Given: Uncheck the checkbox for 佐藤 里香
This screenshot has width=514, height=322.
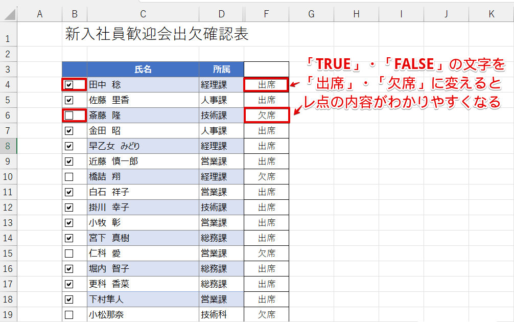Looking at the screenshot, I should tap(69, 100).
